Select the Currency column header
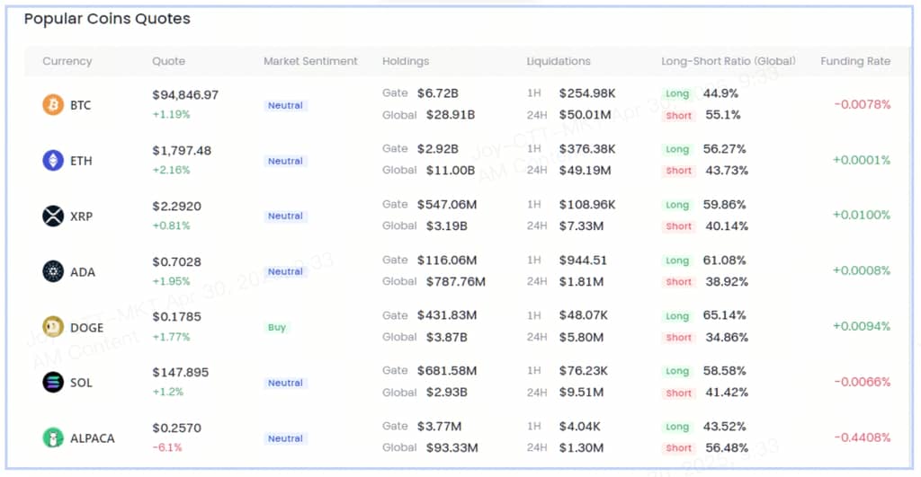This screenshot has height=477, width=921. pyautogui.click(x=67, y=61)
